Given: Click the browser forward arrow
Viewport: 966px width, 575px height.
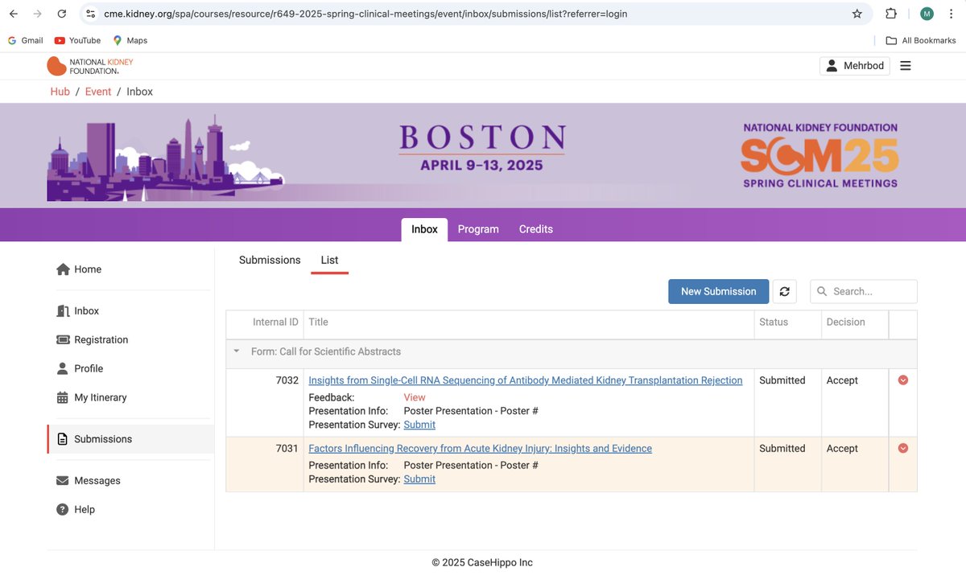Looking at the screenshot, I should coord(38,14).
